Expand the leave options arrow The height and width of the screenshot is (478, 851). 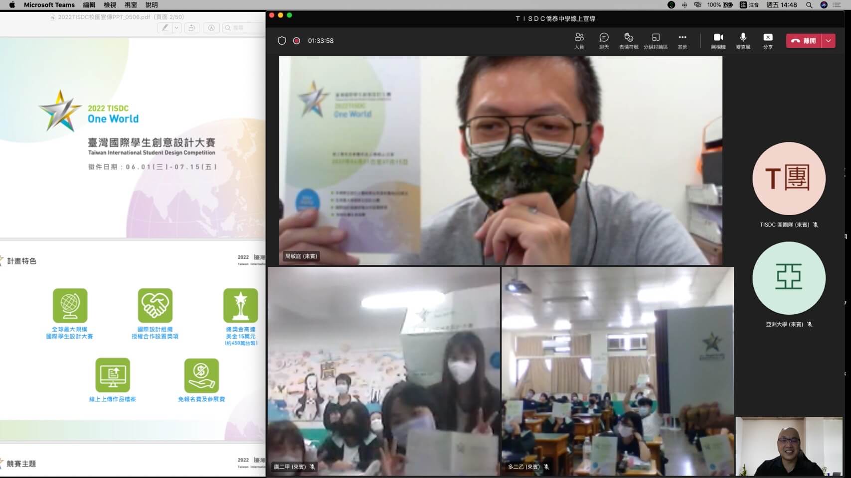(x=829, y=41)
